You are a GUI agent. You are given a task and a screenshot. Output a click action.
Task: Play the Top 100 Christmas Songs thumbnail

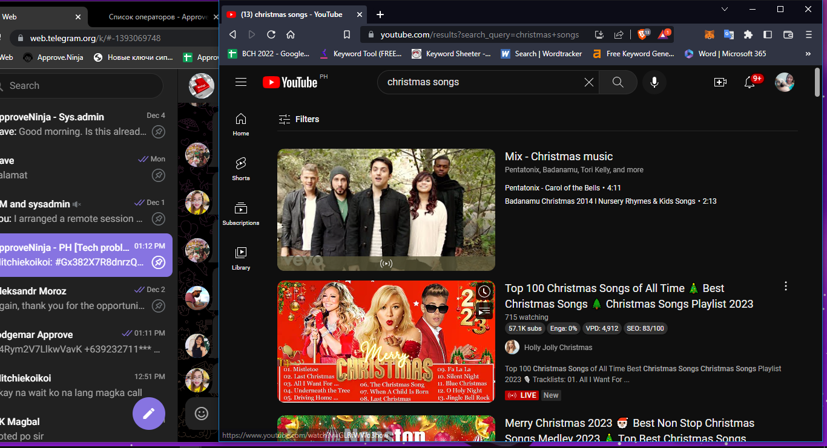(386, 342)
